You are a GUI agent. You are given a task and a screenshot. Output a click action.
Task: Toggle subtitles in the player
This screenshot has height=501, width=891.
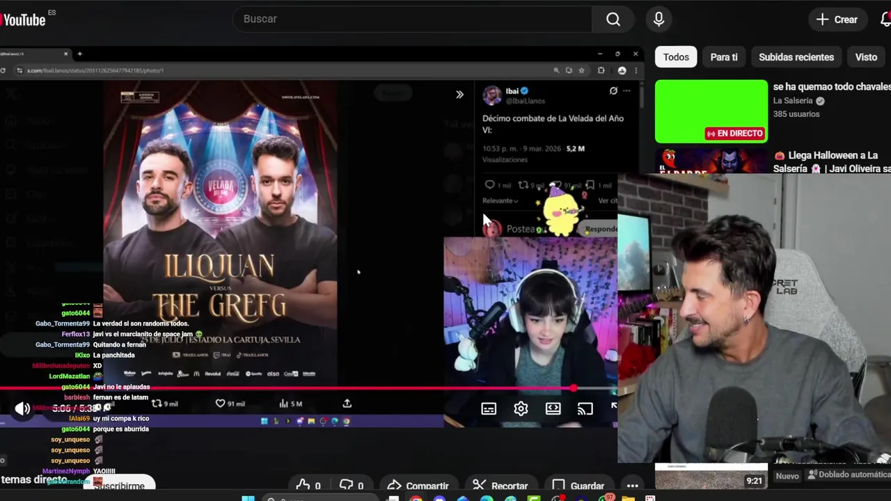point(489,408)
